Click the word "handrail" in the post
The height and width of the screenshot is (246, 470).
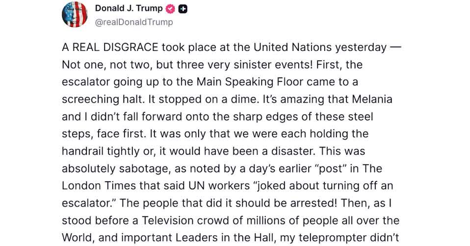click(84, 150)
